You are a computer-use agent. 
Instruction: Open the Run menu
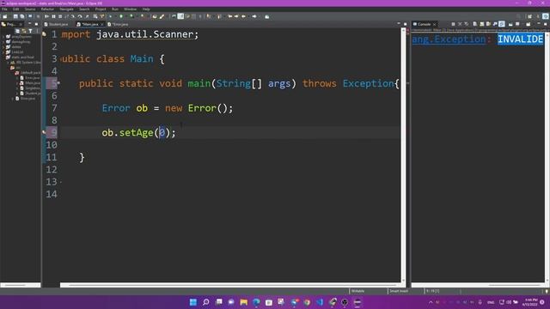click(115, 9)
